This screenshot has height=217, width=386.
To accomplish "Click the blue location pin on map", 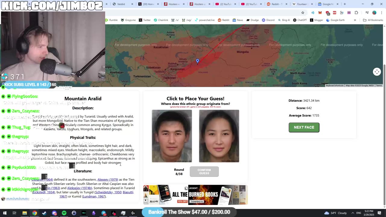I will (x=198, y=61).
